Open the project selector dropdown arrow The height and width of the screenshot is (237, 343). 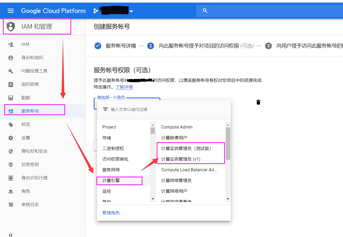(x=131, y=11)
